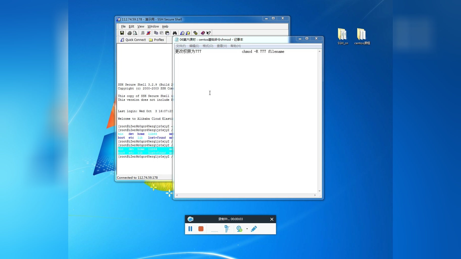Click the dotted line control in recorder

click(x=215, y=231)
